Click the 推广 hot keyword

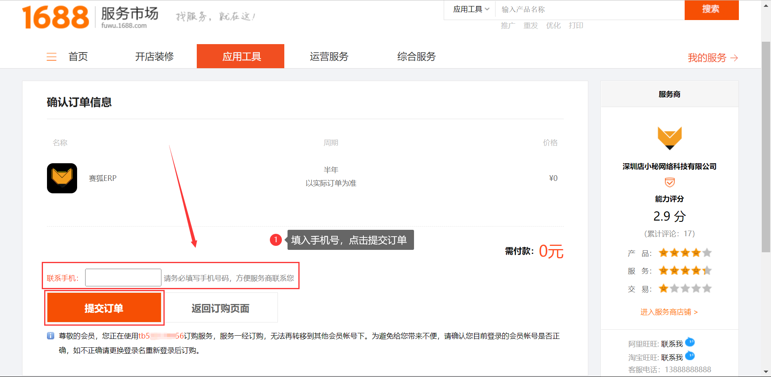[508, 26]
